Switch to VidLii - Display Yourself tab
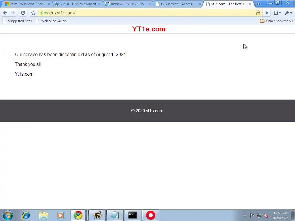295x221 pixels. (77, 4)
